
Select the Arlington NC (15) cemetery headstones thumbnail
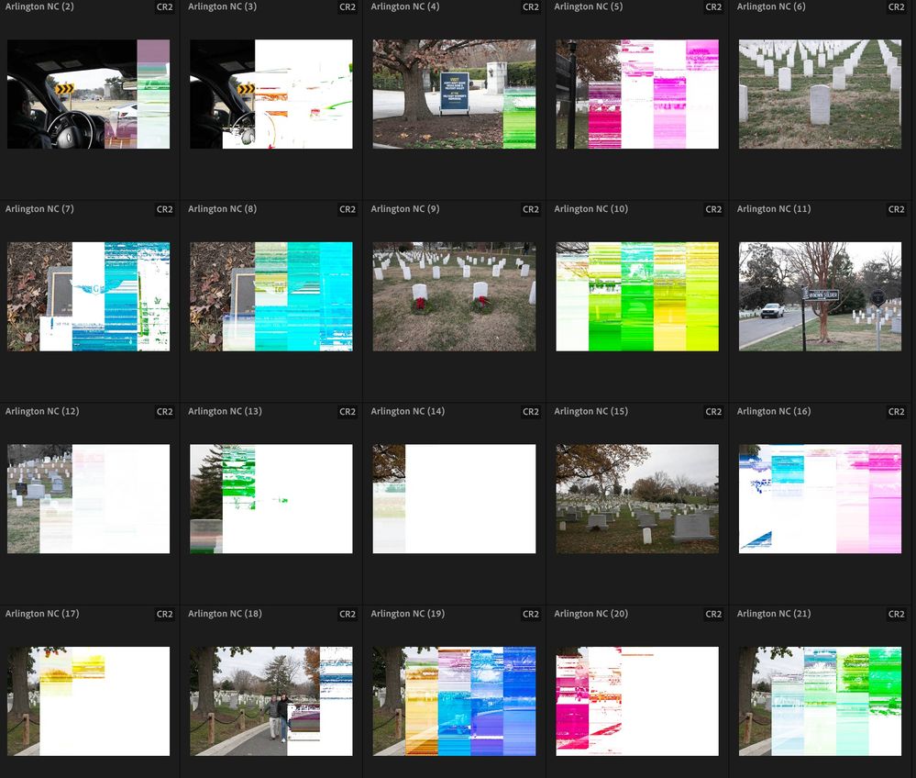[x=636, y=498]
